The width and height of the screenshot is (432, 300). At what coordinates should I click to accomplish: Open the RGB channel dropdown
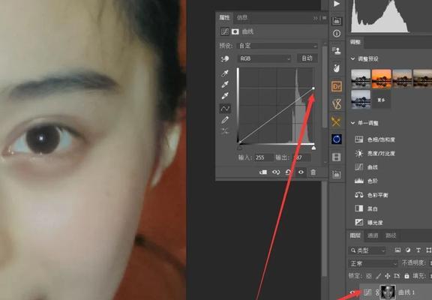264,58
